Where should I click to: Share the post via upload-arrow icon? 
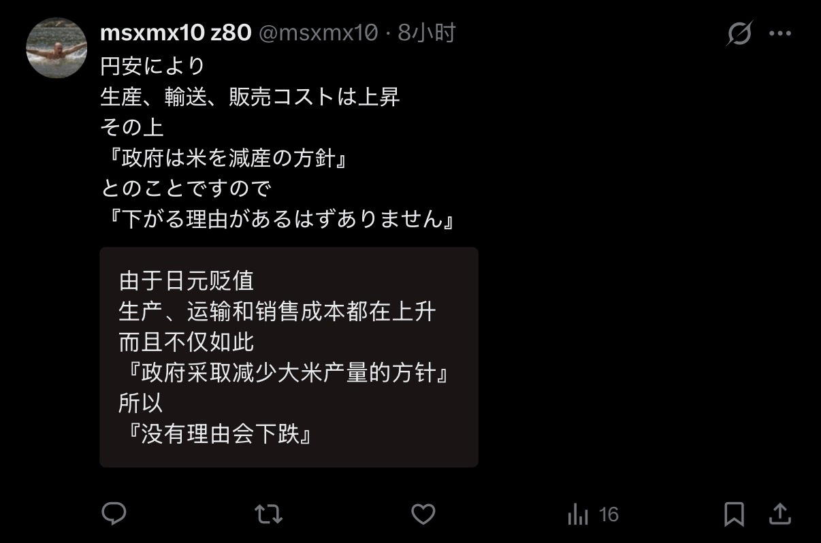[x=780, y=514]
